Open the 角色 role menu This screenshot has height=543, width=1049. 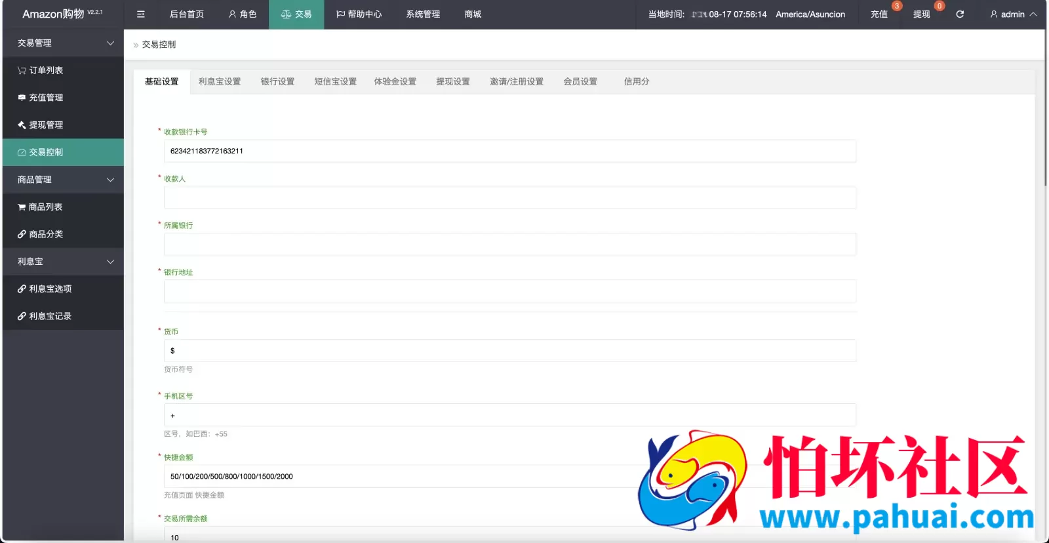[x=242, y=14]
